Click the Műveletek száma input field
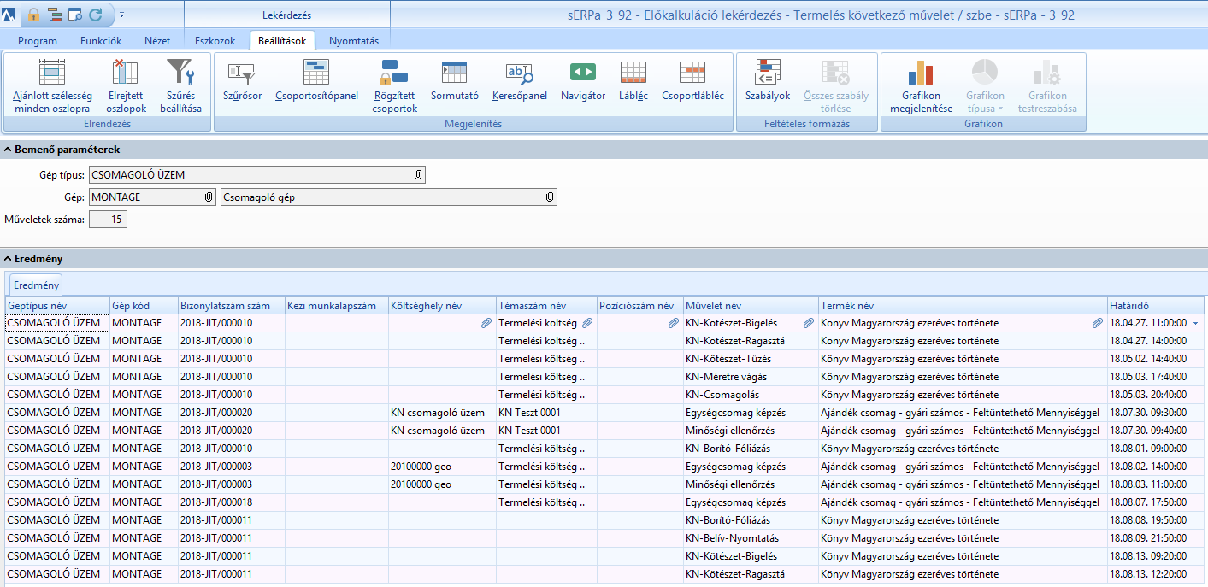This screenshot has height=587, width=1208. click(x=108, y=220)
